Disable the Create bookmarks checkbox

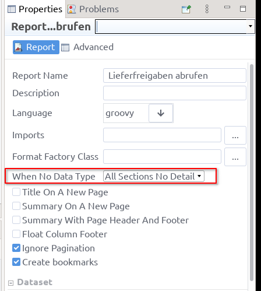pyautogui.click(x=16, y=262)
